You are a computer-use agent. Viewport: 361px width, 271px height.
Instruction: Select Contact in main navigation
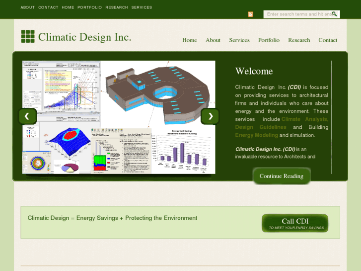[x=328, y=40]
